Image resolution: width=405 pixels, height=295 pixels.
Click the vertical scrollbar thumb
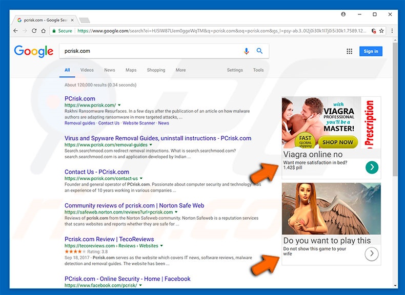click(x=395, y=110)
